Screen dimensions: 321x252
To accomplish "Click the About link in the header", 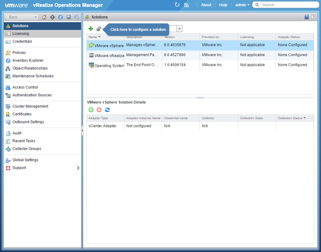I will coord(206,5).
